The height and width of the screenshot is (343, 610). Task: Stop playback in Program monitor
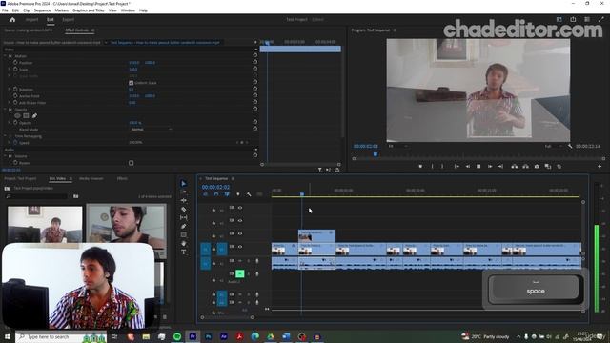[478, 167]
